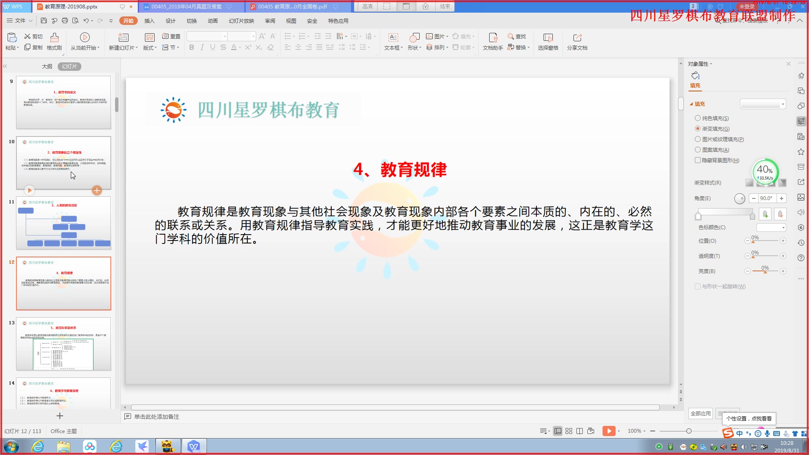Start slideshow from current slide (从当前开始)
This screenshot has width=809, height=455.
tap(85, 42)
